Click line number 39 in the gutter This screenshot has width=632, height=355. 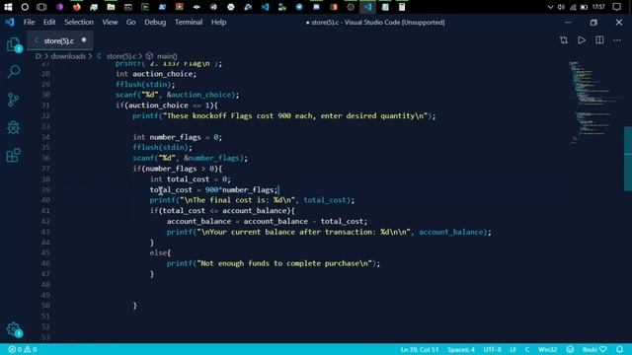(45, 189)
